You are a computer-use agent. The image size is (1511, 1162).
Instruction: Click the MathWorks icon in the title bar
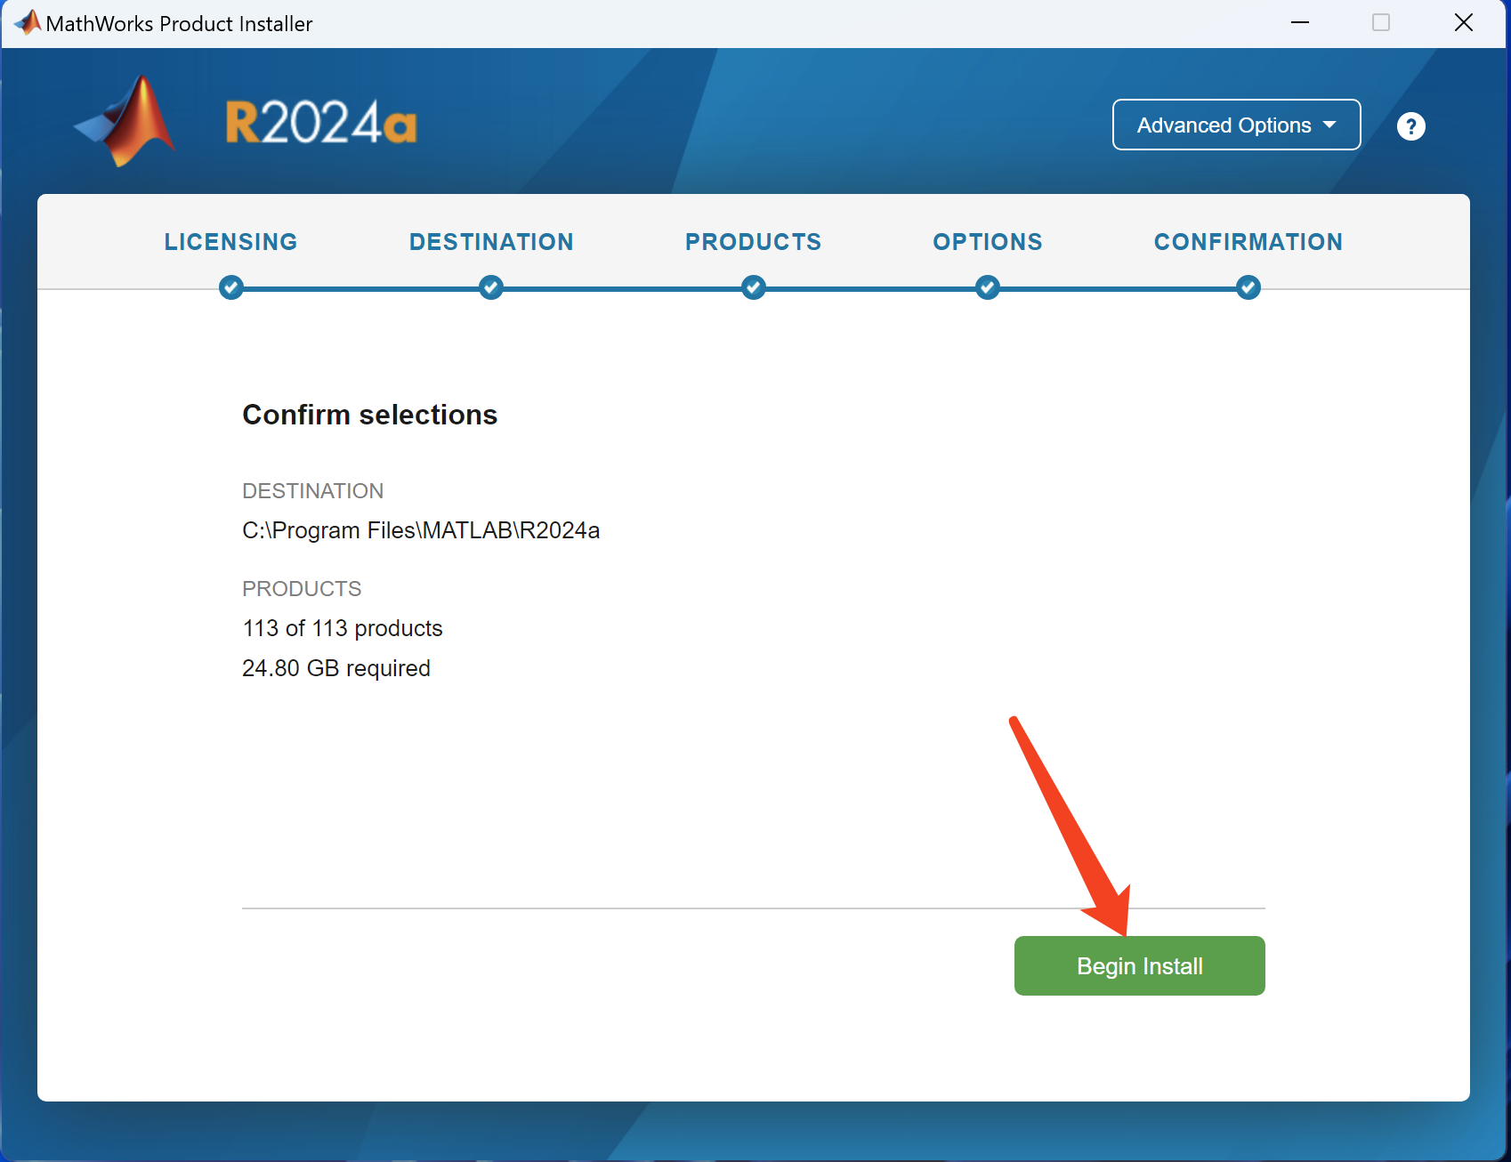pyautogui.click(x=27, y=22)
